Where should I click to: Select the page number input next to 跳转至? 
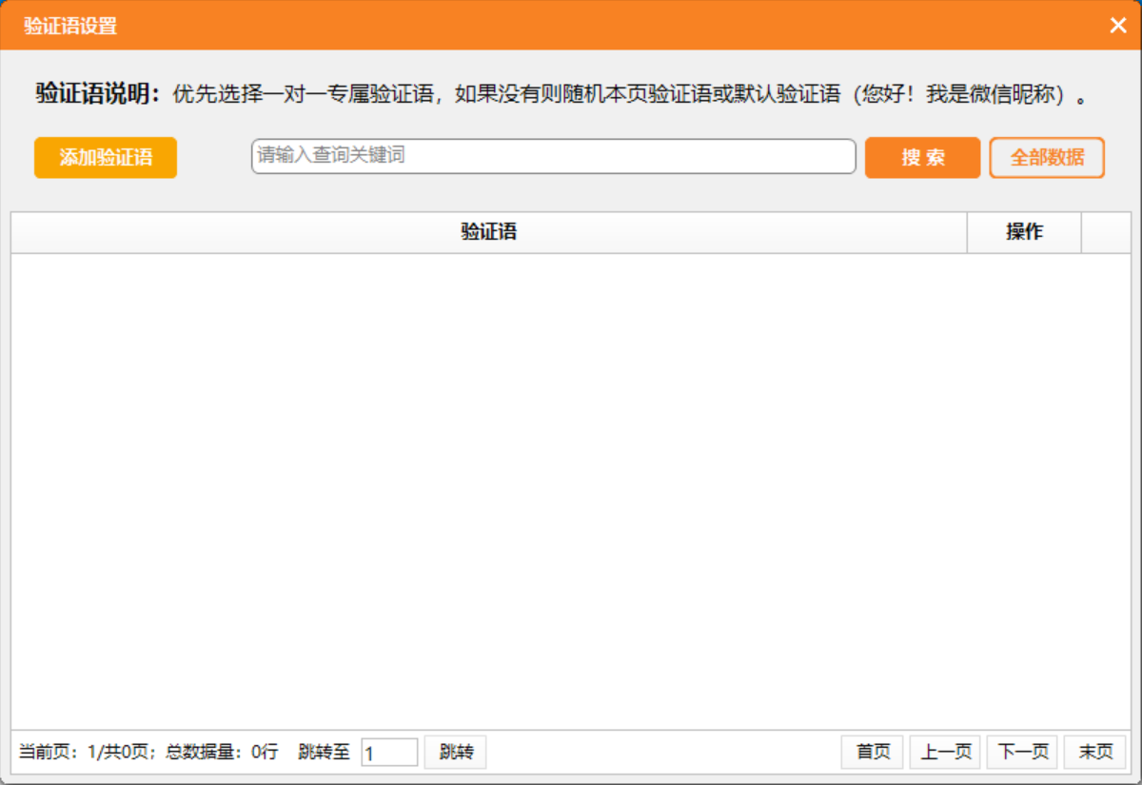pos(390,752)
